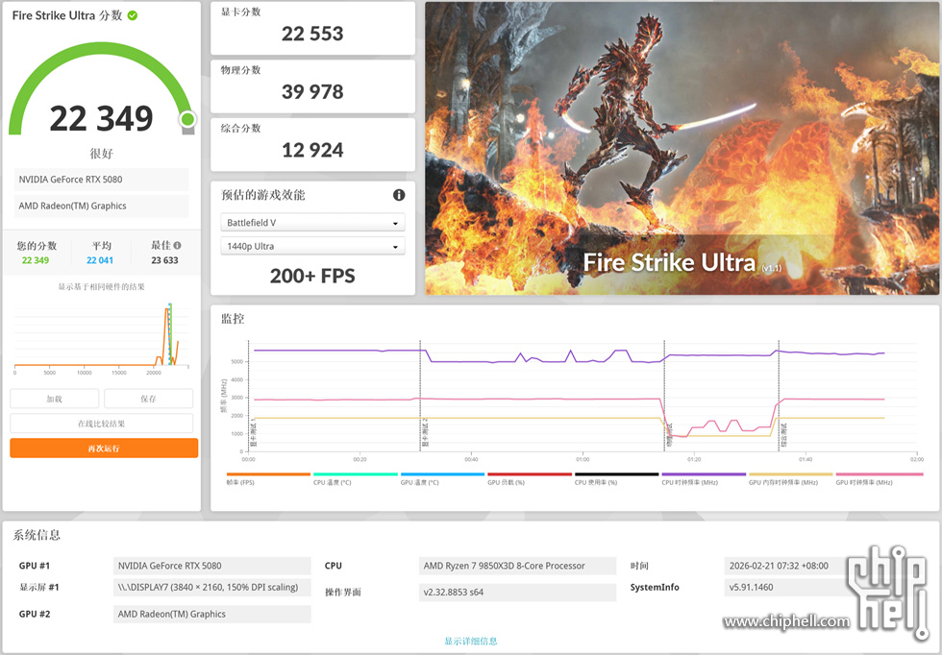Toggle the CPU temperature legend line
942x655 pixels.
[355, 478]
